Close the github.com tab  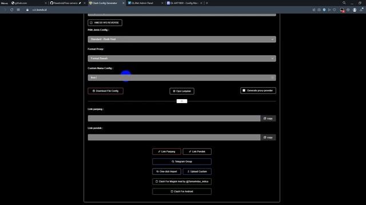[x=46, y=3]
